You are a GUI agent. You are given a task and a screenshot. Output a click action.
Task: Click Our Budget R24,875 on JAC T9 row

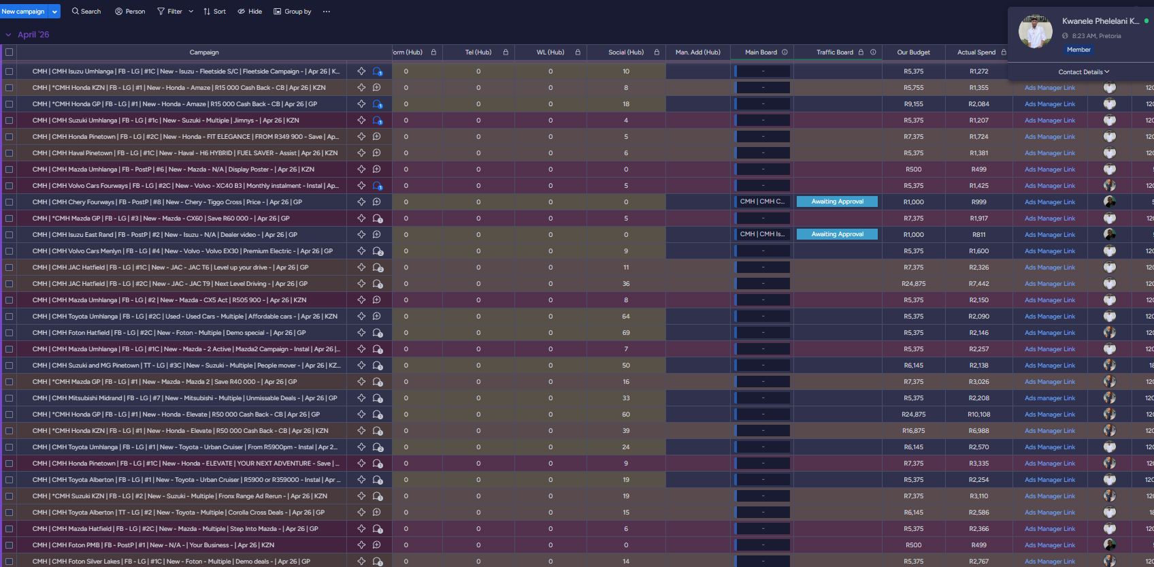coord(913,284)
